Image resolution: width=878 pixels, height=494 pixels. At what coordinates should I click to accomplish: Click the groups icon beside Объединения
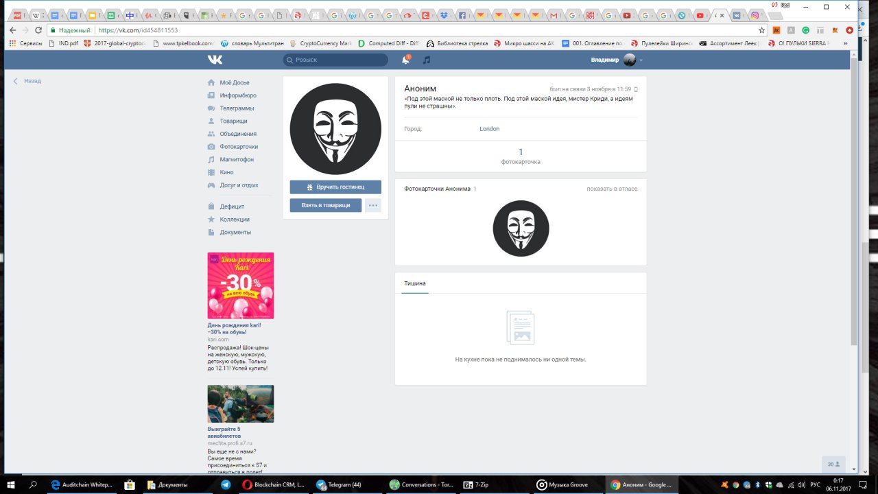[x=212, y=134]
